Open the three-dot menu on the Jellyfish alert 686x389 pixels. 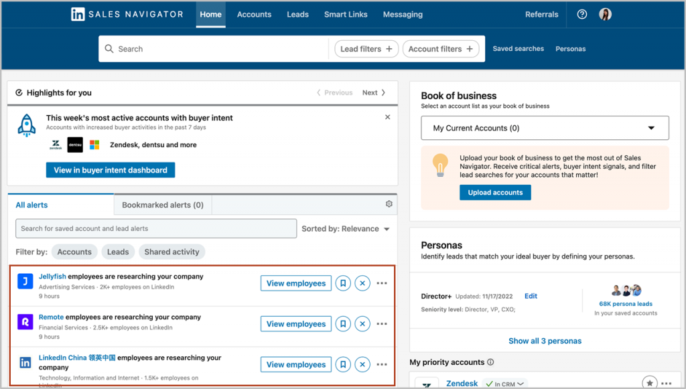tap(382, 283)
